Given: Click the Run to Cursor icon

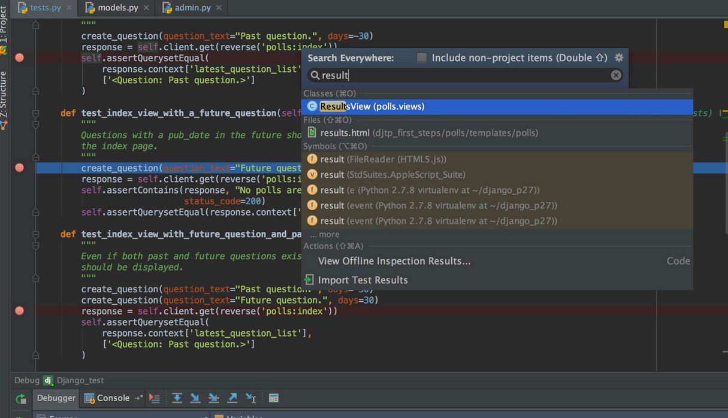Looking at the screenshot, I should pyautogui.click(x=251, y=398).
